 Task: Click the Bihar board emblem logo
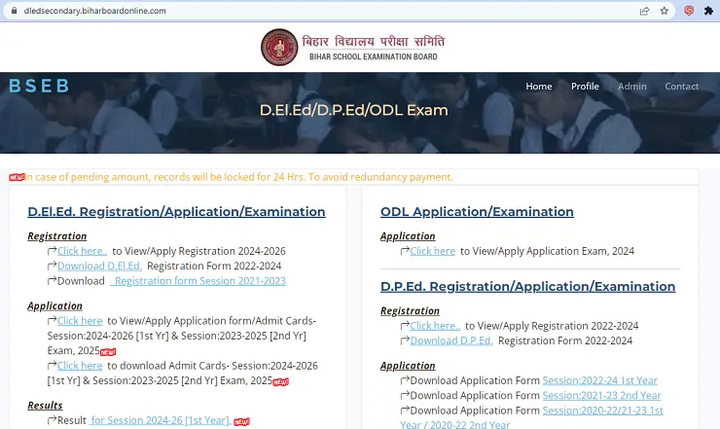tap(279, 48)
